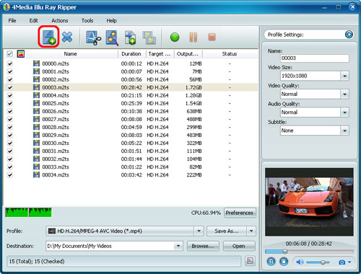Pause the preview playback
The height and width of the screenshot is (274, 361).
point(271,262)
